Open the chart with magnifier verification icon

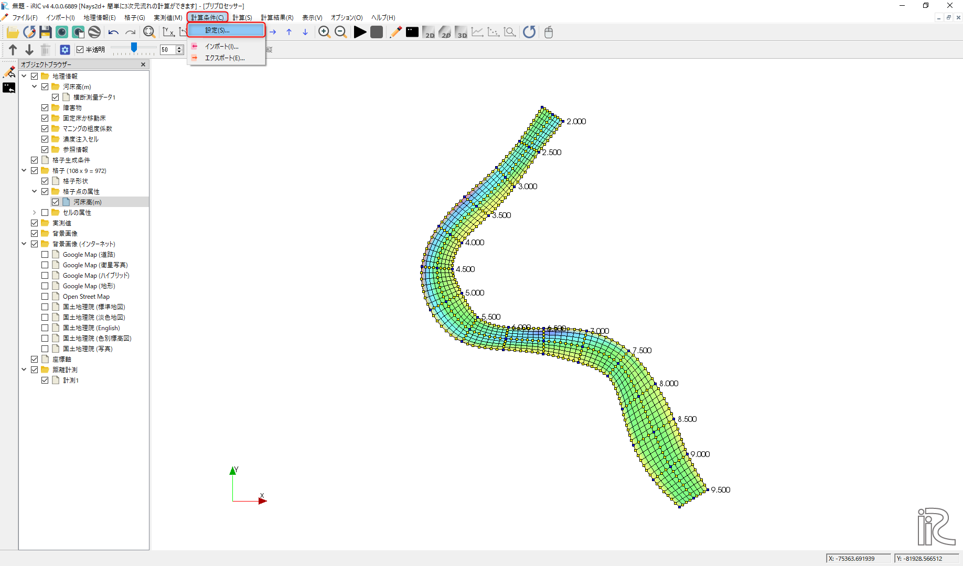pos(510,32)
